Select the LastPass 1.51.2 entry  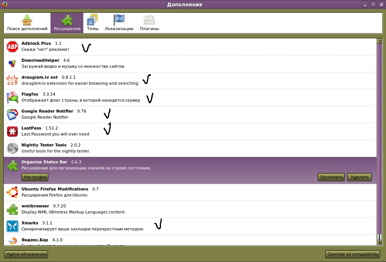click(190, 131)
